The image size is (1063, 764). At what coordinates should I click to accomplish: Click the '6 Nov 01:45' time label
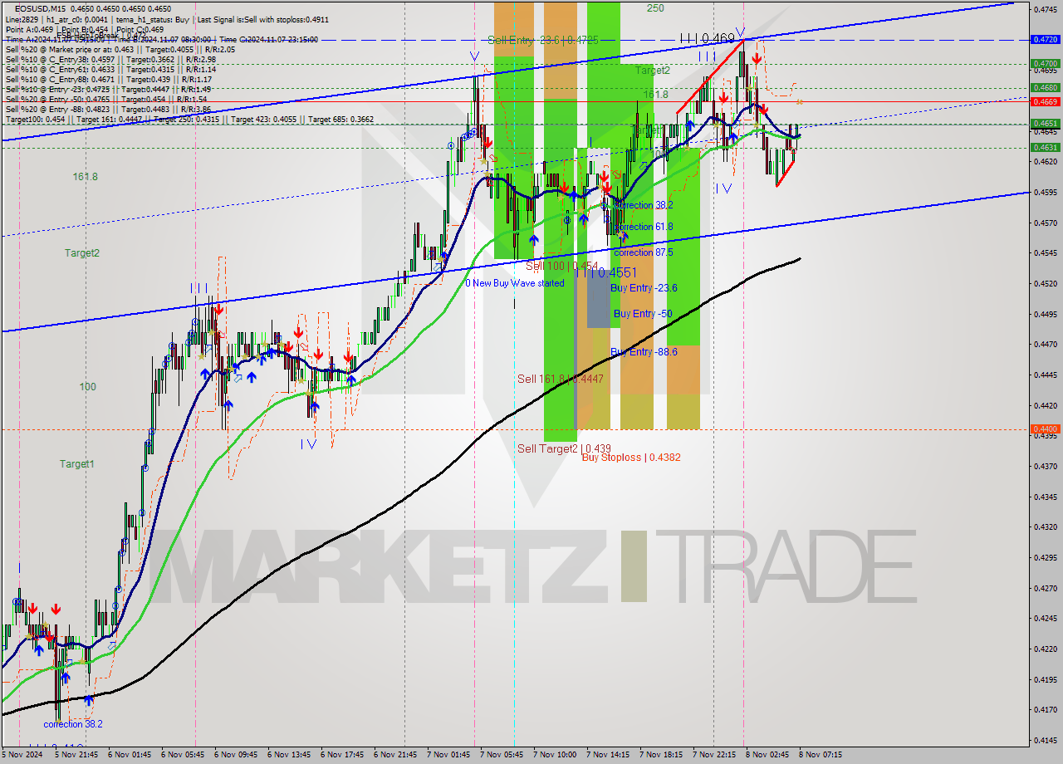(x=130, y=755)
